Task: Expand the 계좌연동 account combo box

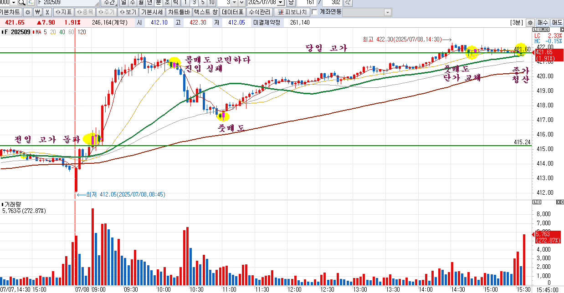Action: tap(367, 12)
